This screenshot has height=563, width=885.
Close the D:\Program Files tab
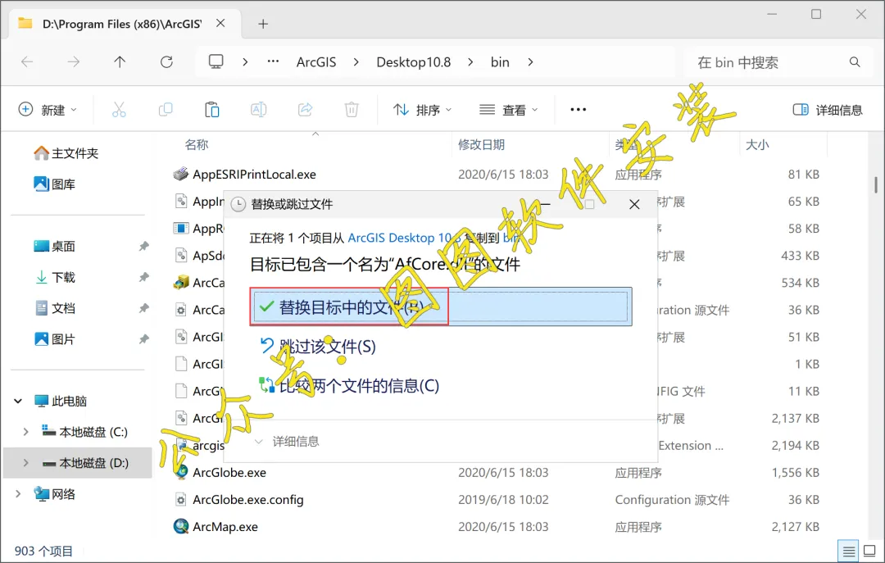[x=220, y=23]
